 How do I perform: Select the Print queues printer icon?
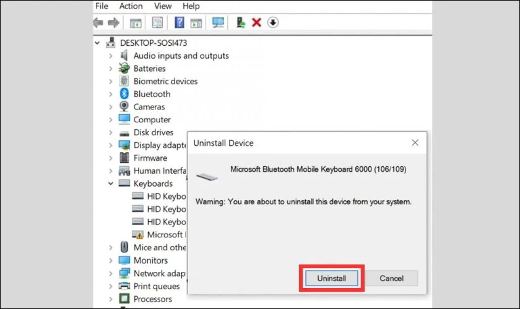pos(124,286)
